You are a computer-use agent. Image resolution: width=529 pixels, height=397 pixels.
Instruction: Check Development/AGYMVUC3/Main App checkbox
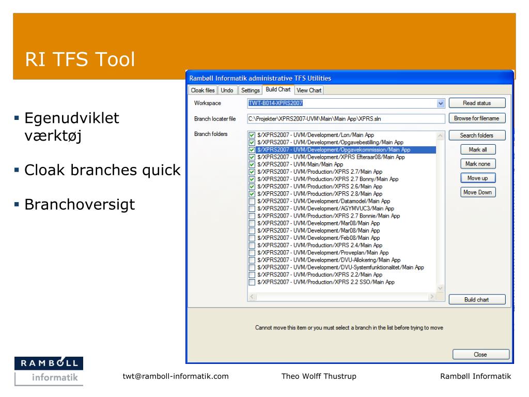(x=252, y=209)
